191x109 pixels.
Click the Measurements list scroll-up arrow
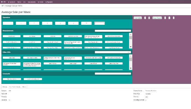[x=131, y=34]
